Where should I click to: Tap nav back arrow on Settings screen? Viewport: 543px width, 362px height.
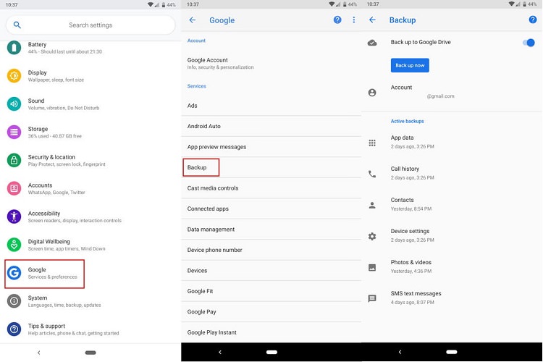(39, 353)
